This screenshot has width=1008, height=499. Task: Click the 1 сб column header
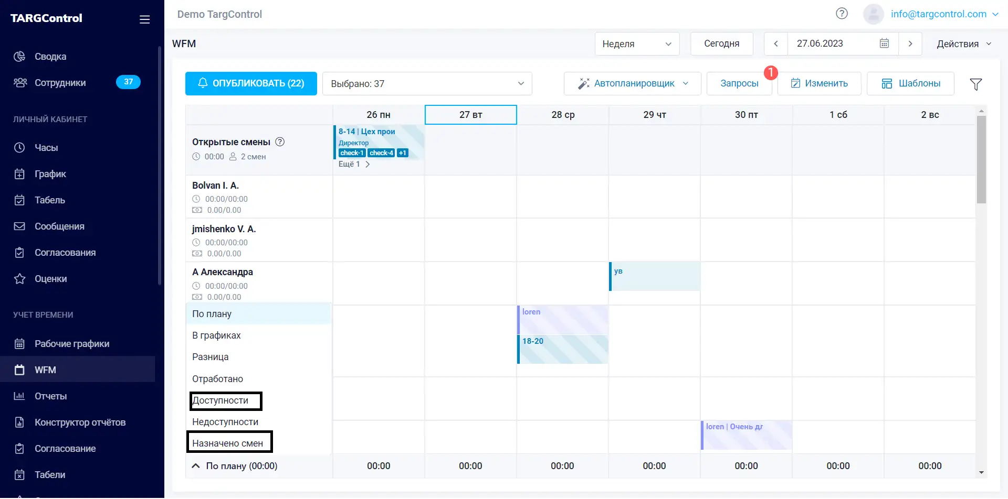tap(838, 115)
